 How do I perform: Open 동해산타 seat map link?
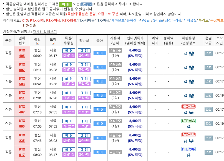tap(133, 20)
